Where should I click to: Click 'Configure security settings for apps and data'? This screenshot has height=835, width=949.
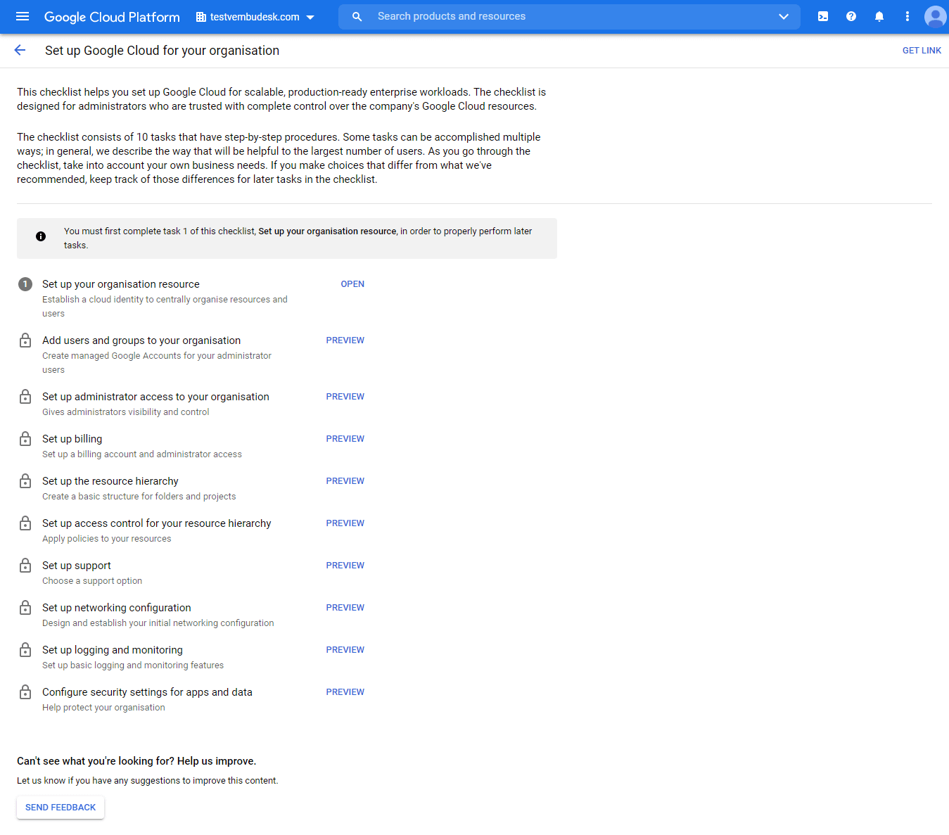tap(147, 692)
